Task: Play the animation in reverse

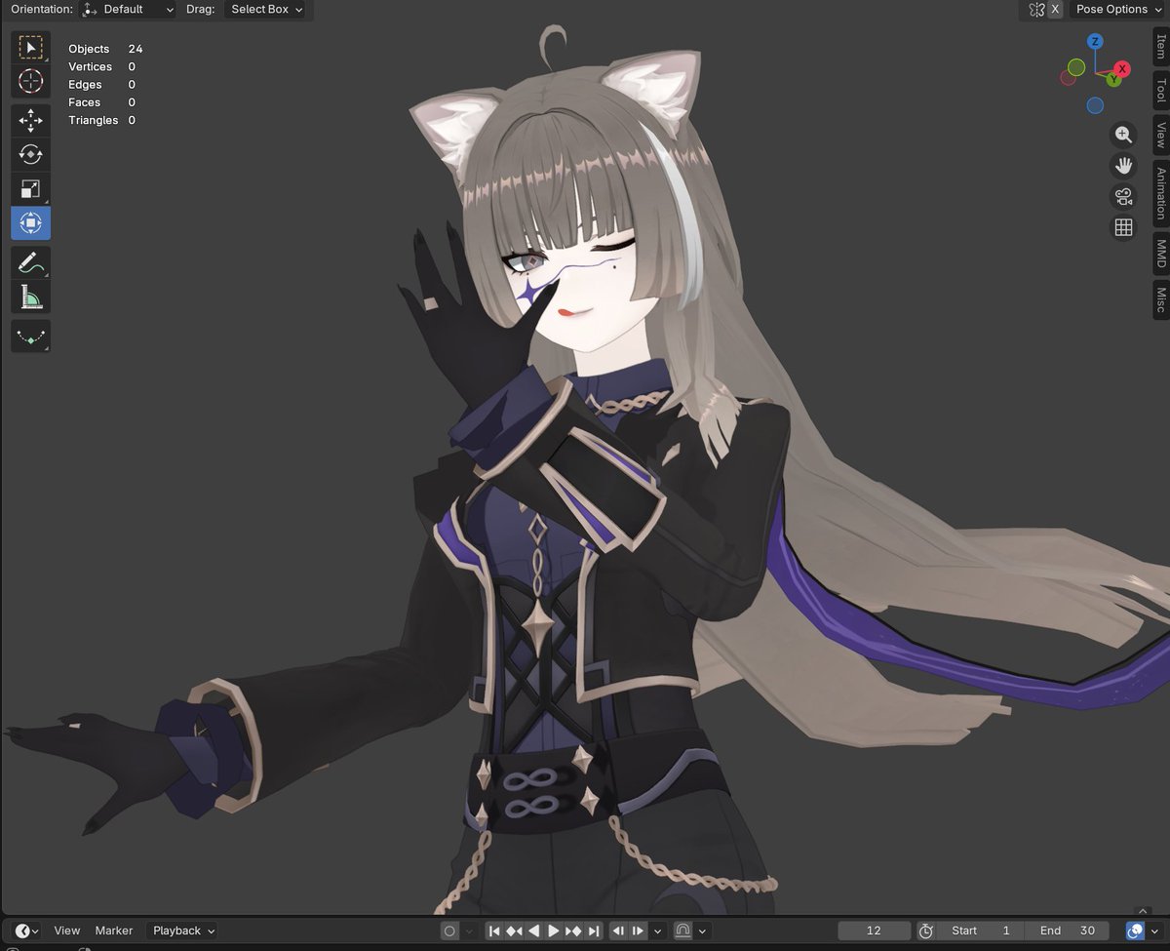Action: tap(533, 931)
